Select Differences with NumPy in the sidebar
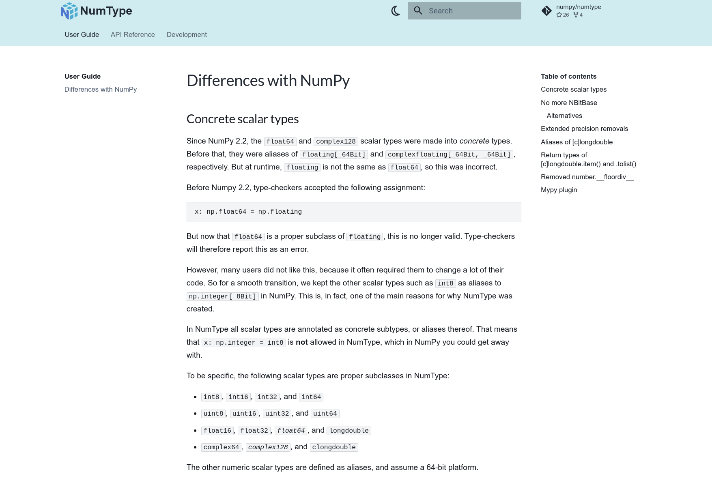 click(101, 90)
